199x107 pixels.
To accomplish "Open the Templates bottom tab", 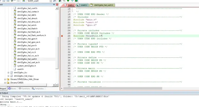I will pyautogui.click(x=38, y=89).
